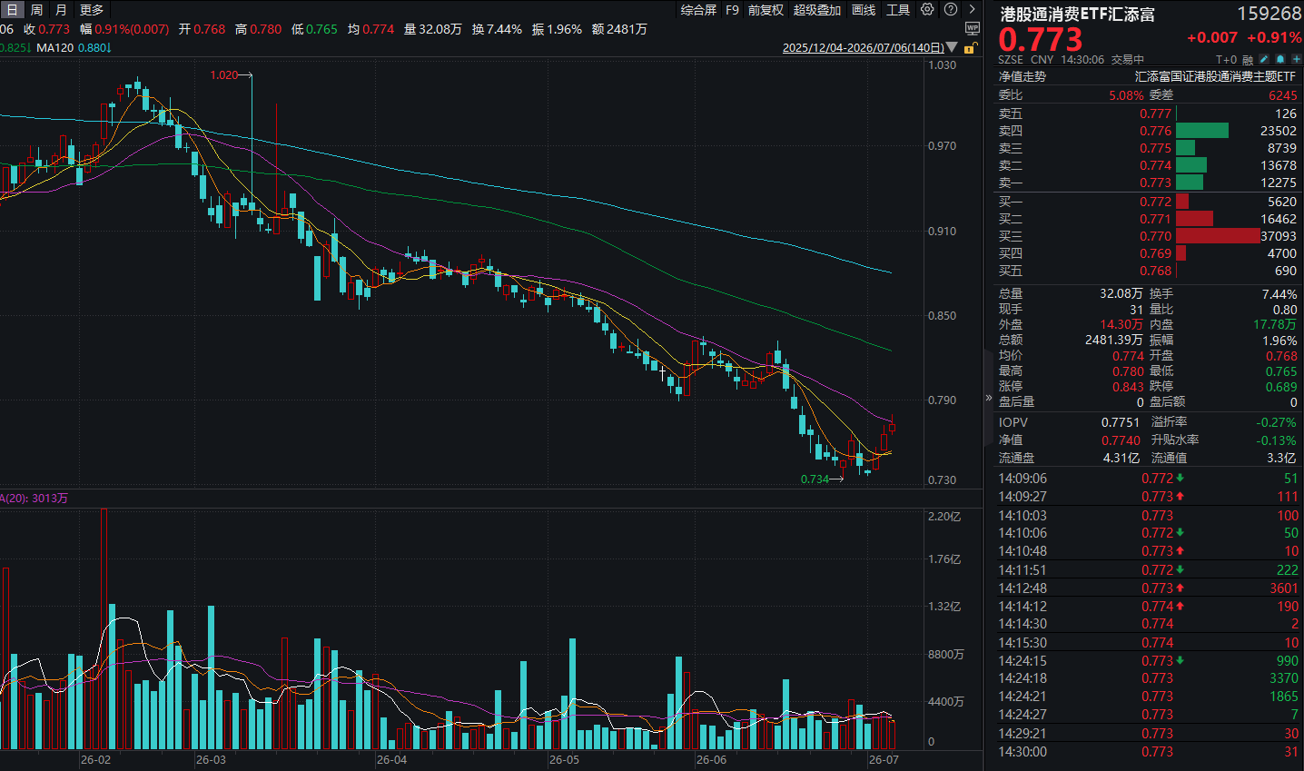The width and height of the screenshot is (1304, 771).
Task: Open the 画线 drawing tools
Action: tap(864, 10)
